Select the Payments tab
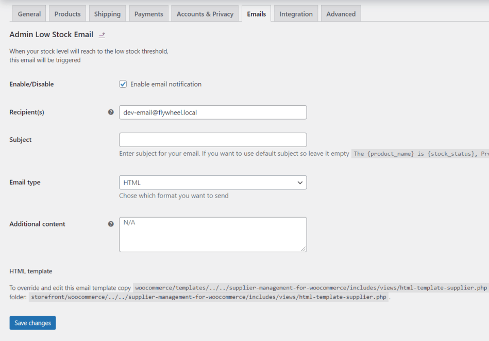The height and width of the screenshot is (341, 489). [x=148, y=14]
